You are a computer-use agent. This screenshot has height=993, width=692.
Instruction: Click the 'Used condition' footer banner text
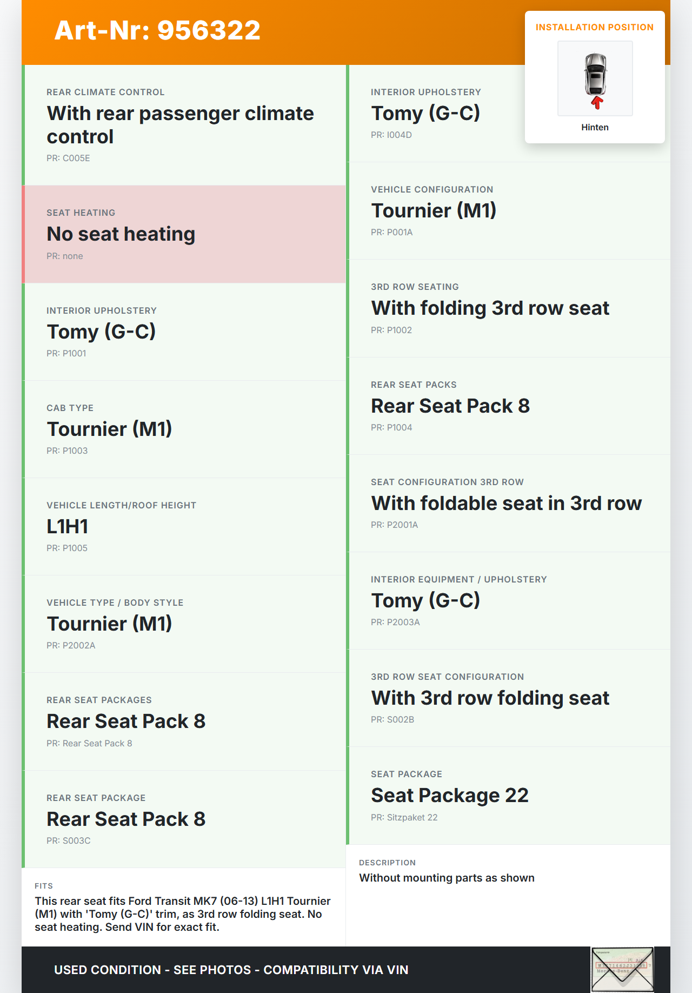[231, 970]
